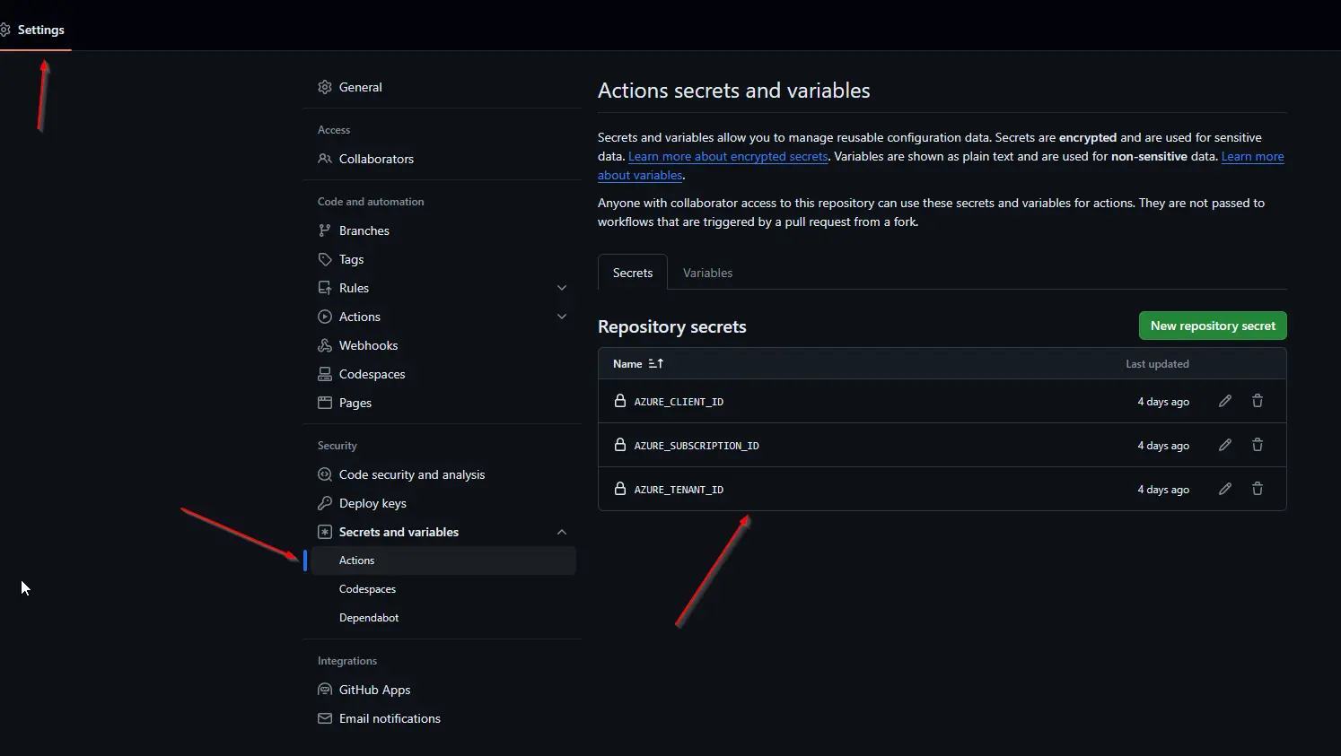Click the lock icon beside AZURE_CLIENT_ID
The height and width of the screenshot is (756, 1341).
click(619, 401)
